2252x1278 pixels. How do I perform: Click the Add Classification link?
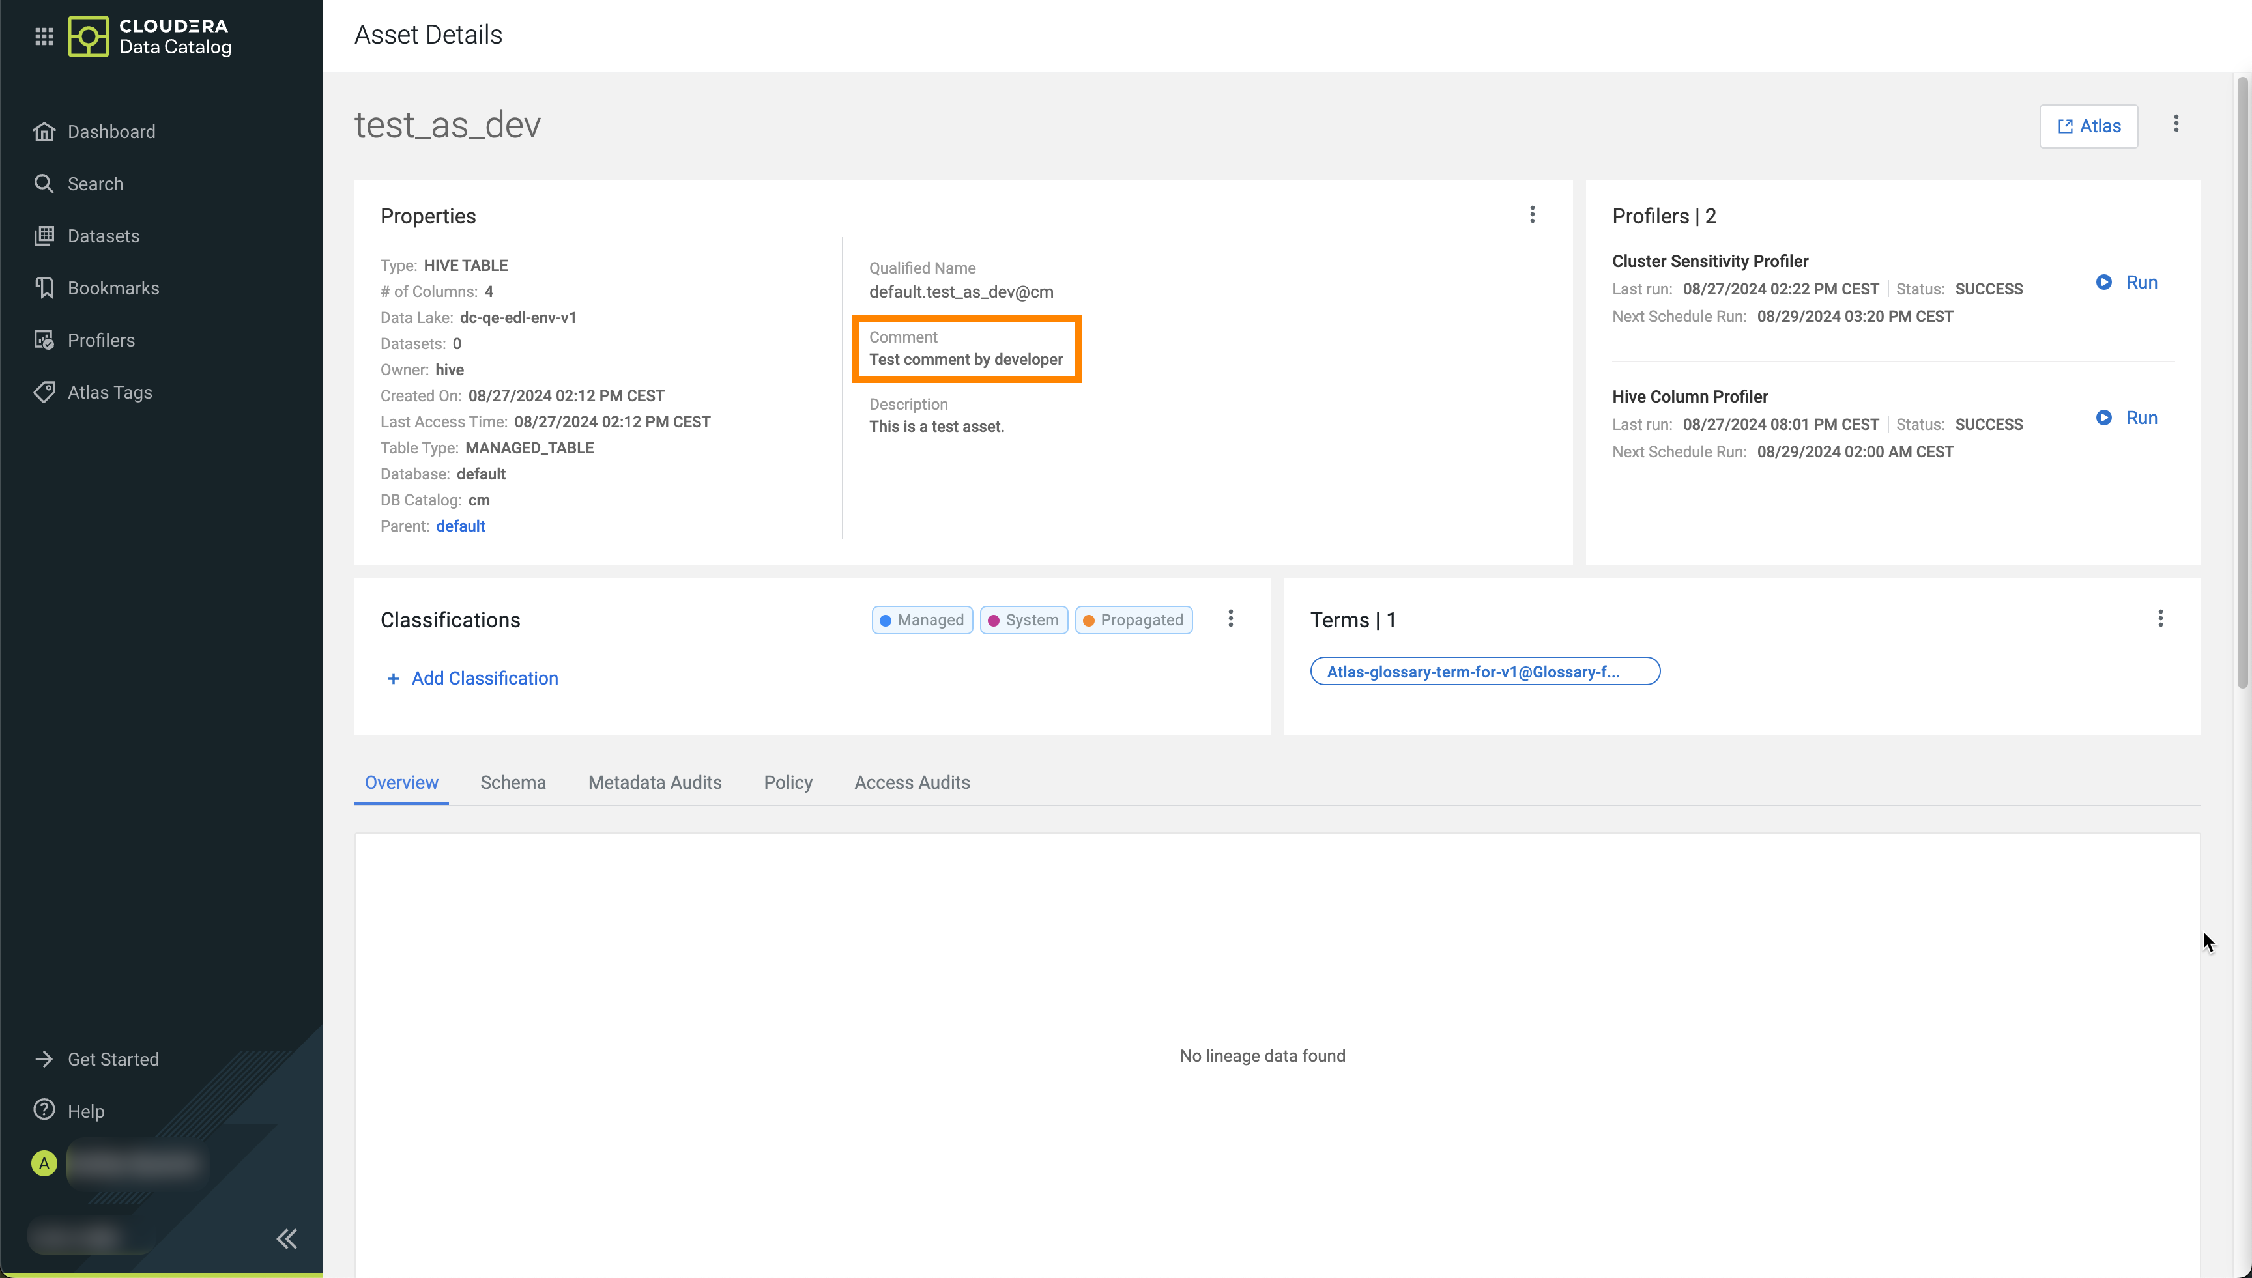pyautogui.click(x=473, y=679)
